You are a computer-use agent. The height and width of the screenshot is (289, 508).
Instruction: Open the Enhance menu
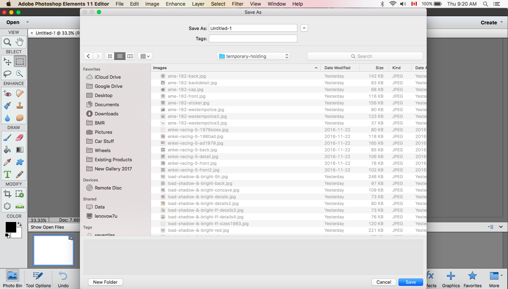pos(176,4)
